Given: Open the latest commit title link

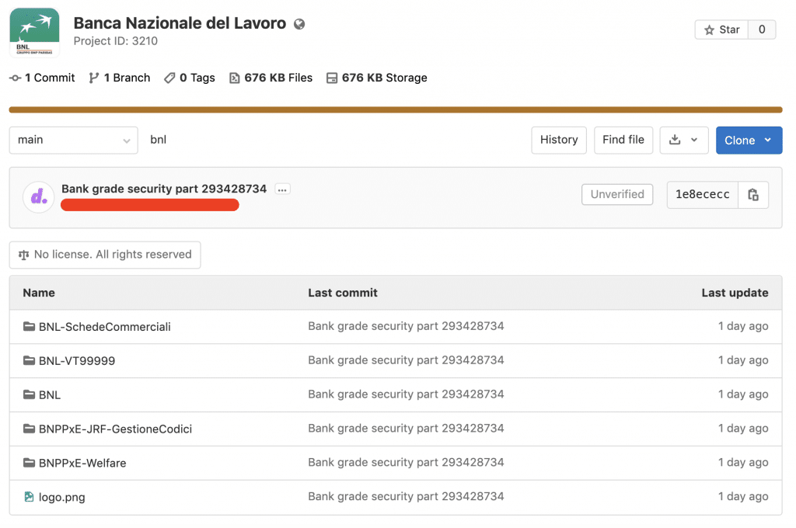Looking at the screenshot, I should pyautogui.click(x=164, y=189).
